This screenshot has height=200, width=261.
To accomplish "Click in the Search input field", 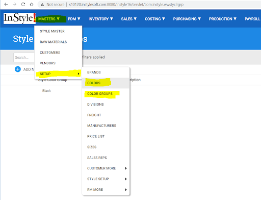I will click(24, 58).
